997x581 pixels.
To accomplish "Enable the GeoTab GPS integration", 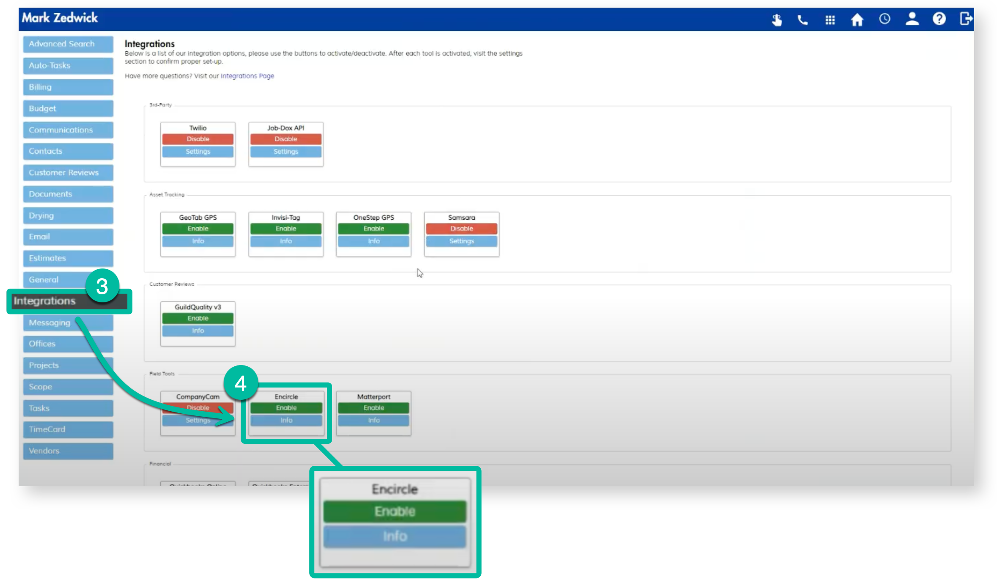I will 197,228.
